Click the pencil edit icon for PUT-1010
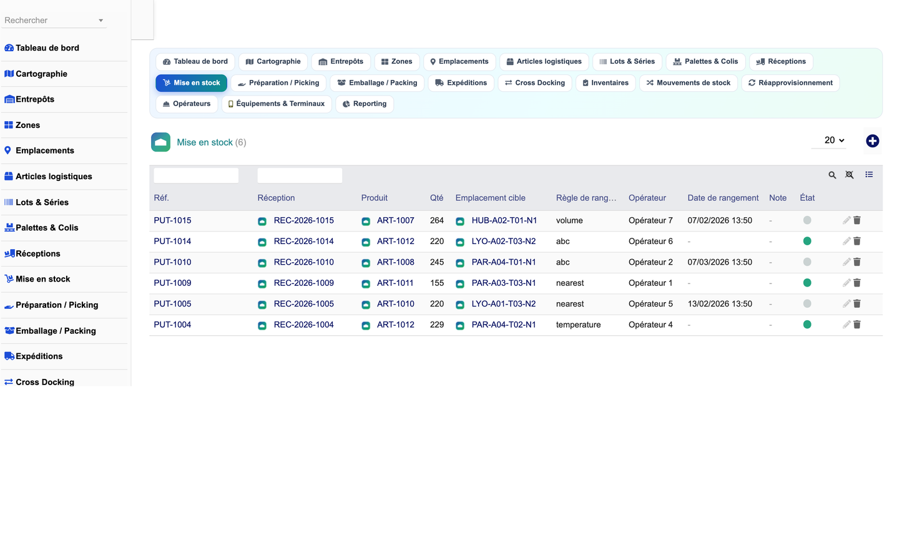The width and height of the screenshot is (902, 558). (x=846, y=262)
